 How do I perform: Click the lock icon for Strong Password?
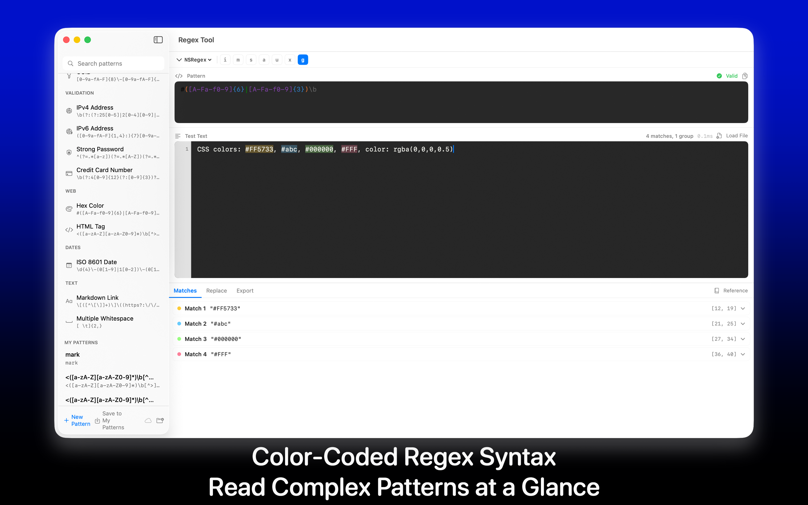tap(69, 152)
